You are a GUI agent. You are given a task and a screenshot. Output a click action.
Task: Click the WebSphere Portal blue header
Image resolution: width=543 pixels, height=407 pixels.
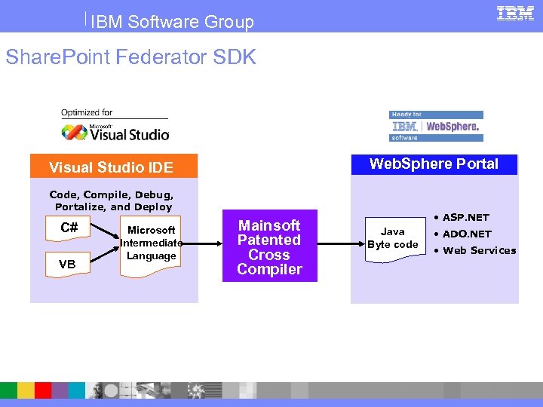tap(434, 164)
